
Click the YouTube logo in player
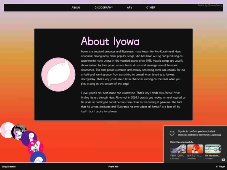(223, 160)
